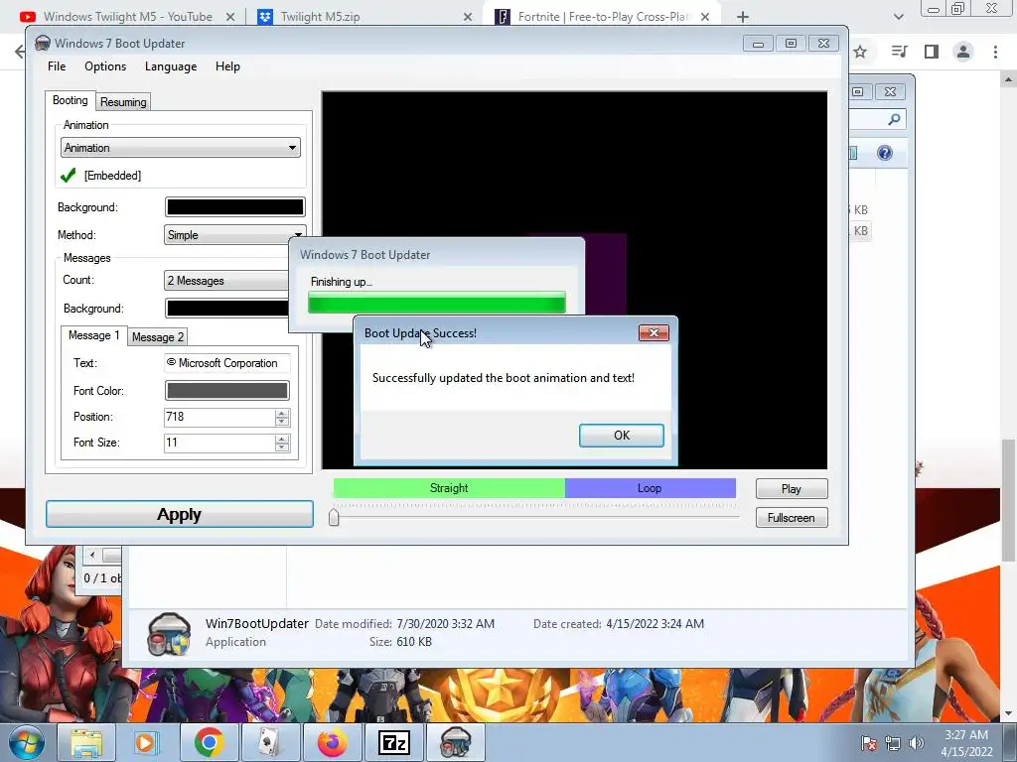
Task: Open the Help menu
Action: (x=227, y=66)
